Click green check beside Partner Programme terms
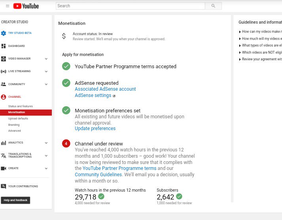282x220 pixels. 66,66
